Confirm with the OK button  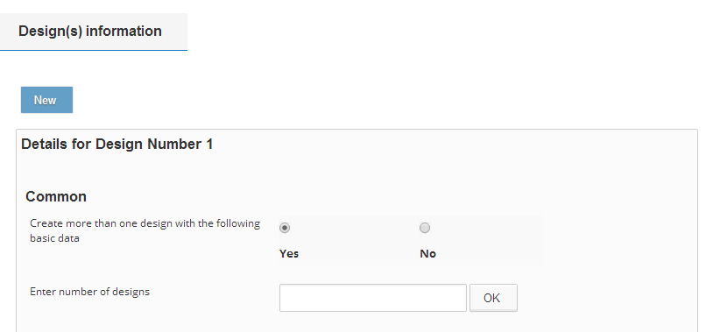(493, 298)
